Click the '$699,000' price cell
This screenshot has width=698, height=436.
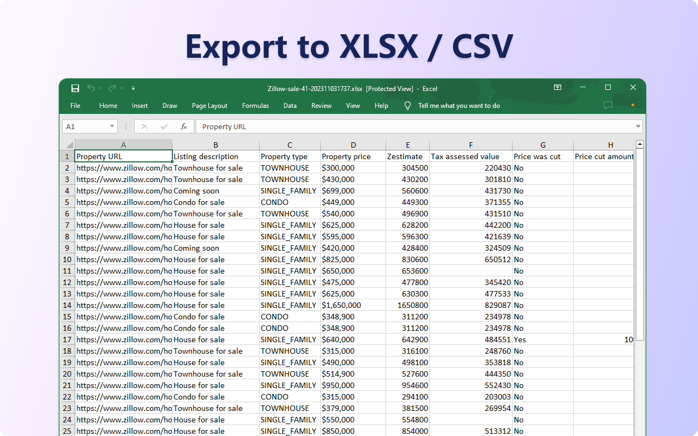click(x=353, y=191)
